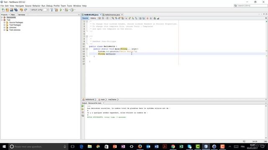Click the Comment icon in editor toolbar
The width and height of the screenshot is (268, 150).
pos(155,18)
